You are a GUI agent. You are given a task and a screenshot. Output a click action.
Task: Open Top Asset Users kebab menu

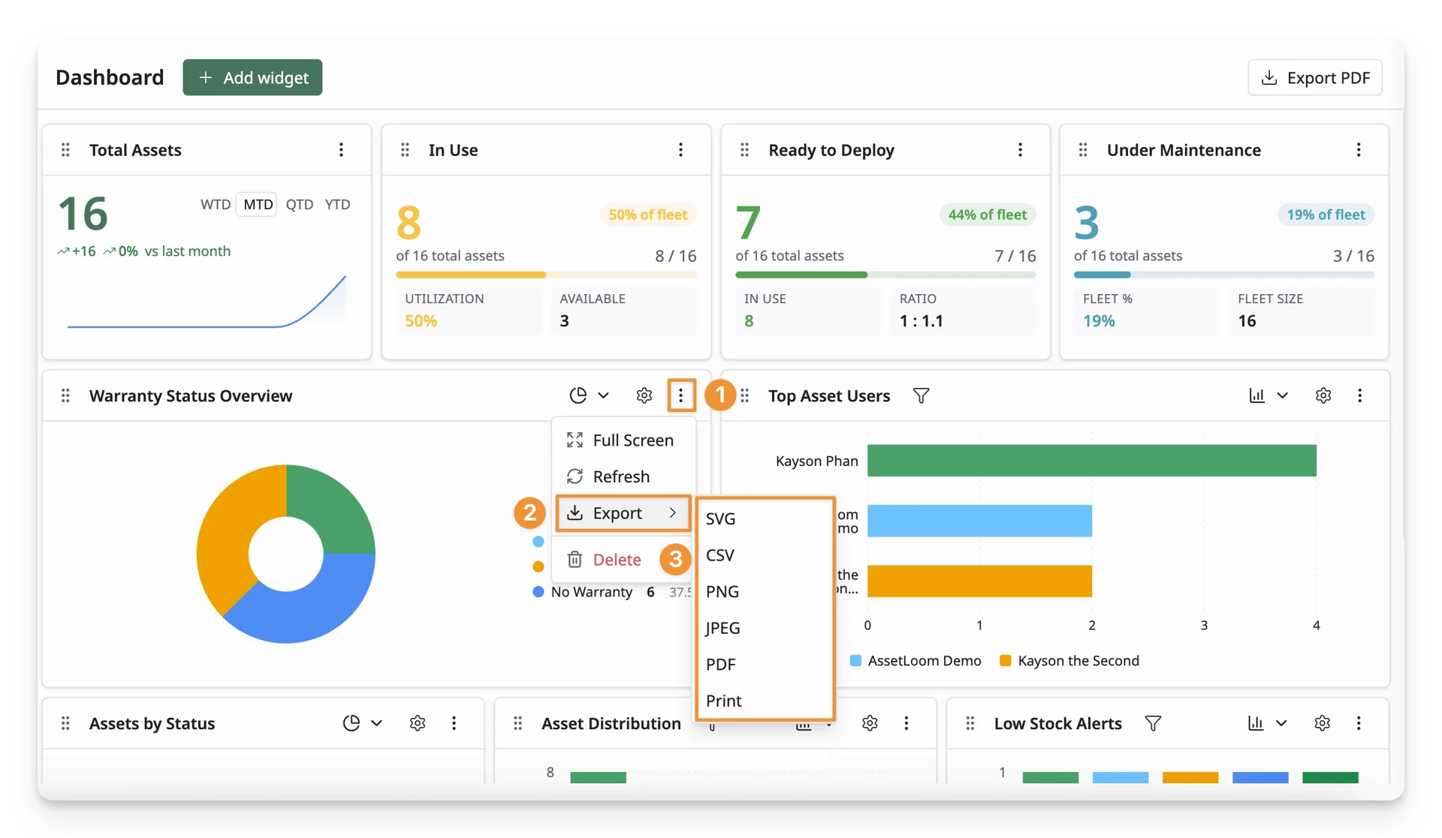(x=1359, y=395)
